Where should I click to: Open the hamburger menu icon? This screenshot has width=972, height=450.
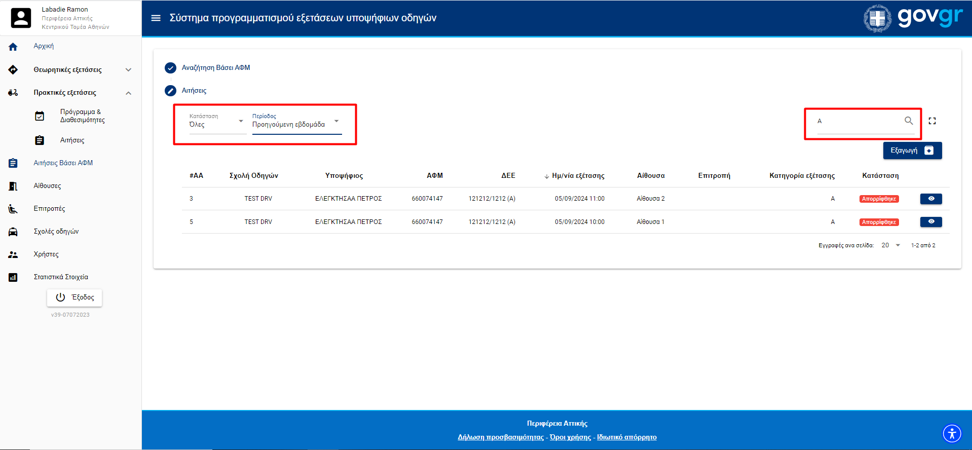coord(156,18)
